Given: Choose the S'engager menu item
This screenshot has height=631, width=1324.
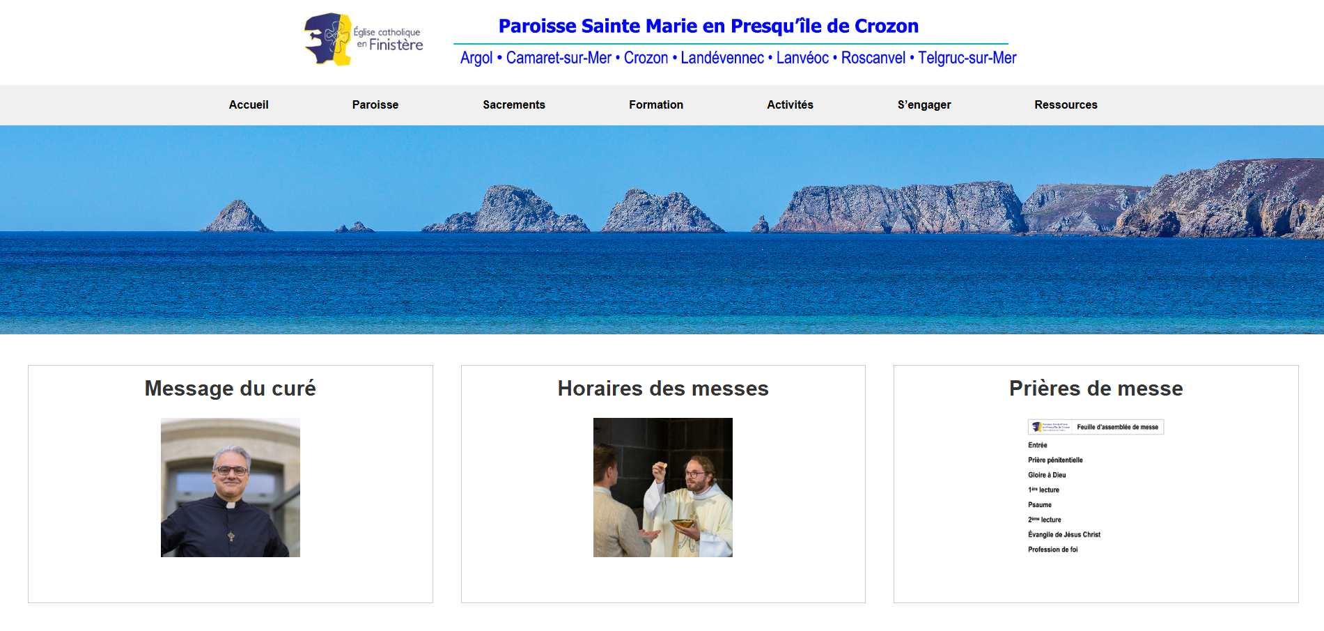Looking at the screenshot, I should pos(924,104).
